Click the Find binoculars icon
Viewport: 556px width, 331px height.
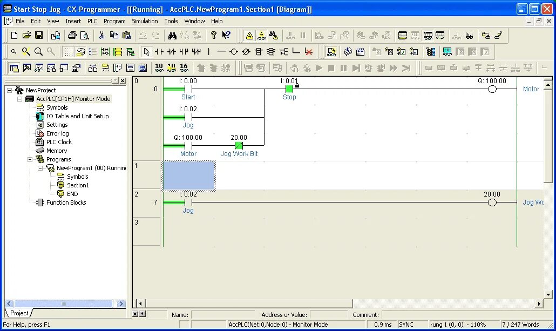(172, 35)
